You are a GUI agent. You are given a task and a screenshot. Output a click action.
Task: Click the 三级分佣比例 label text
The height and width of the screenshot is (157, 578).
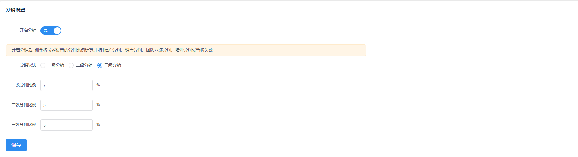(x=23, y=125)
